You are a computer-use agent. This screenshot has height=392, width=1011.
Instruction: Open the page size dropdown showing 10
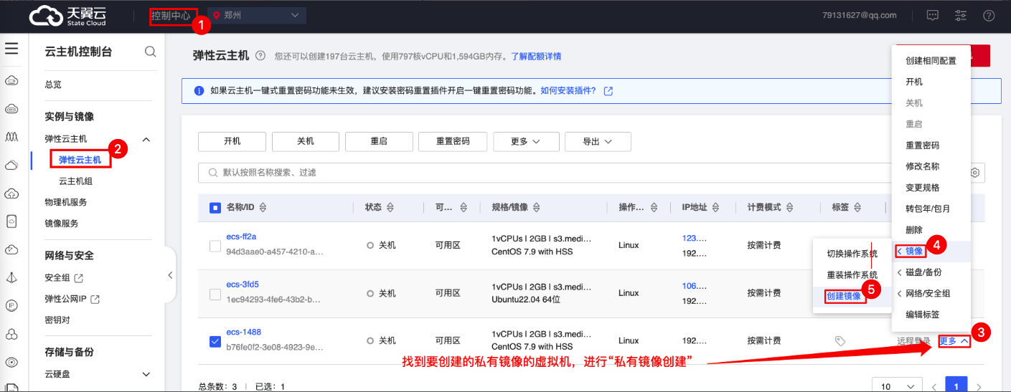(x=895, y=386)
